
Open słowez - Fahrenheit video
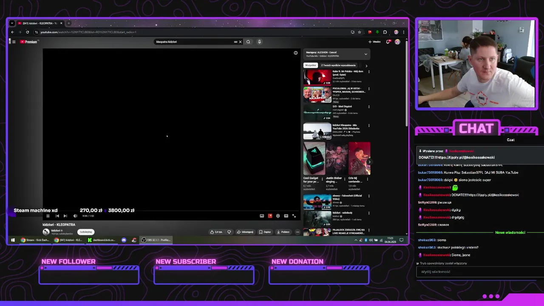point(317,202)
